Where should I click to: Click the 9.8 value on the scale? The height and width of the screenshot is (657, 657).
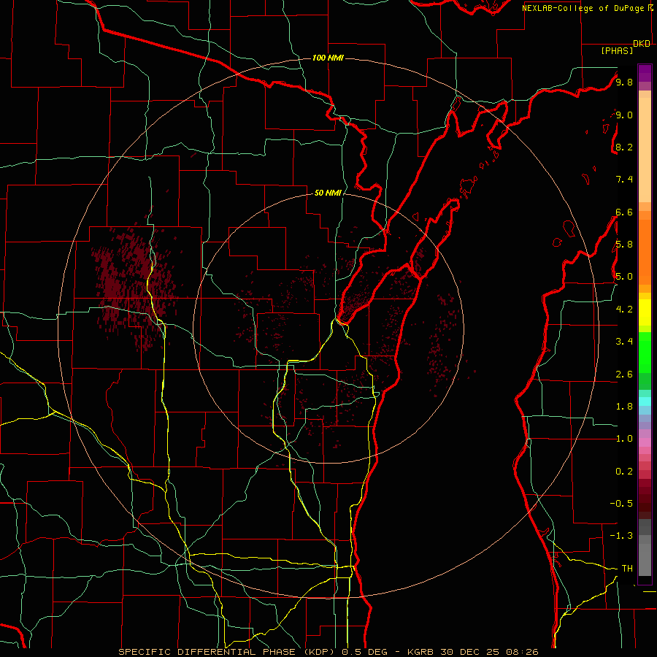click(x=624, y=82)
